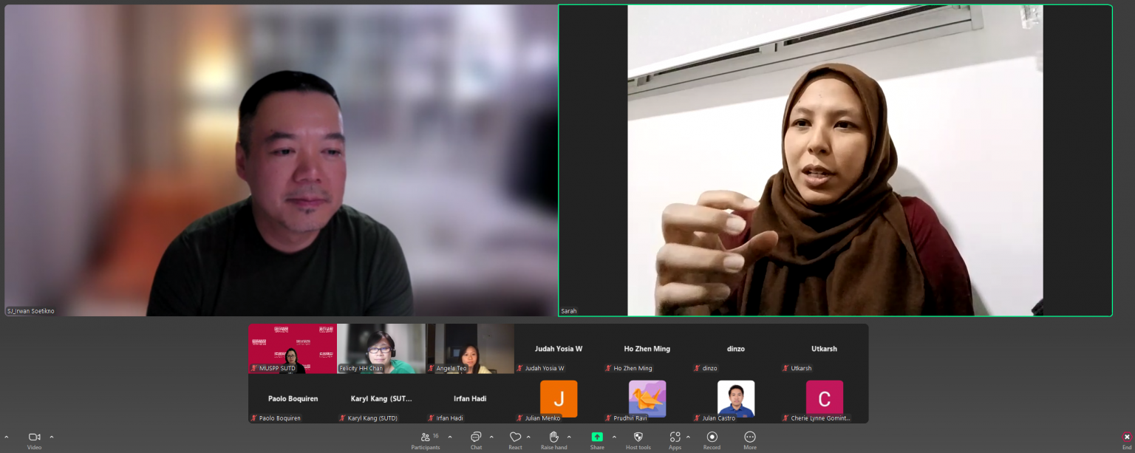Toggle the Video camera button

[x=34, y=437]
